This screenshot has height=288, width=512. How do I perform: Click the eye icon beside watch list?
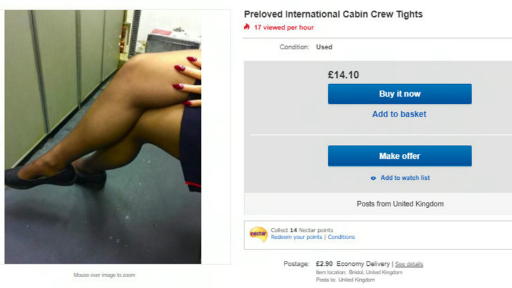(x=373, y=178)
